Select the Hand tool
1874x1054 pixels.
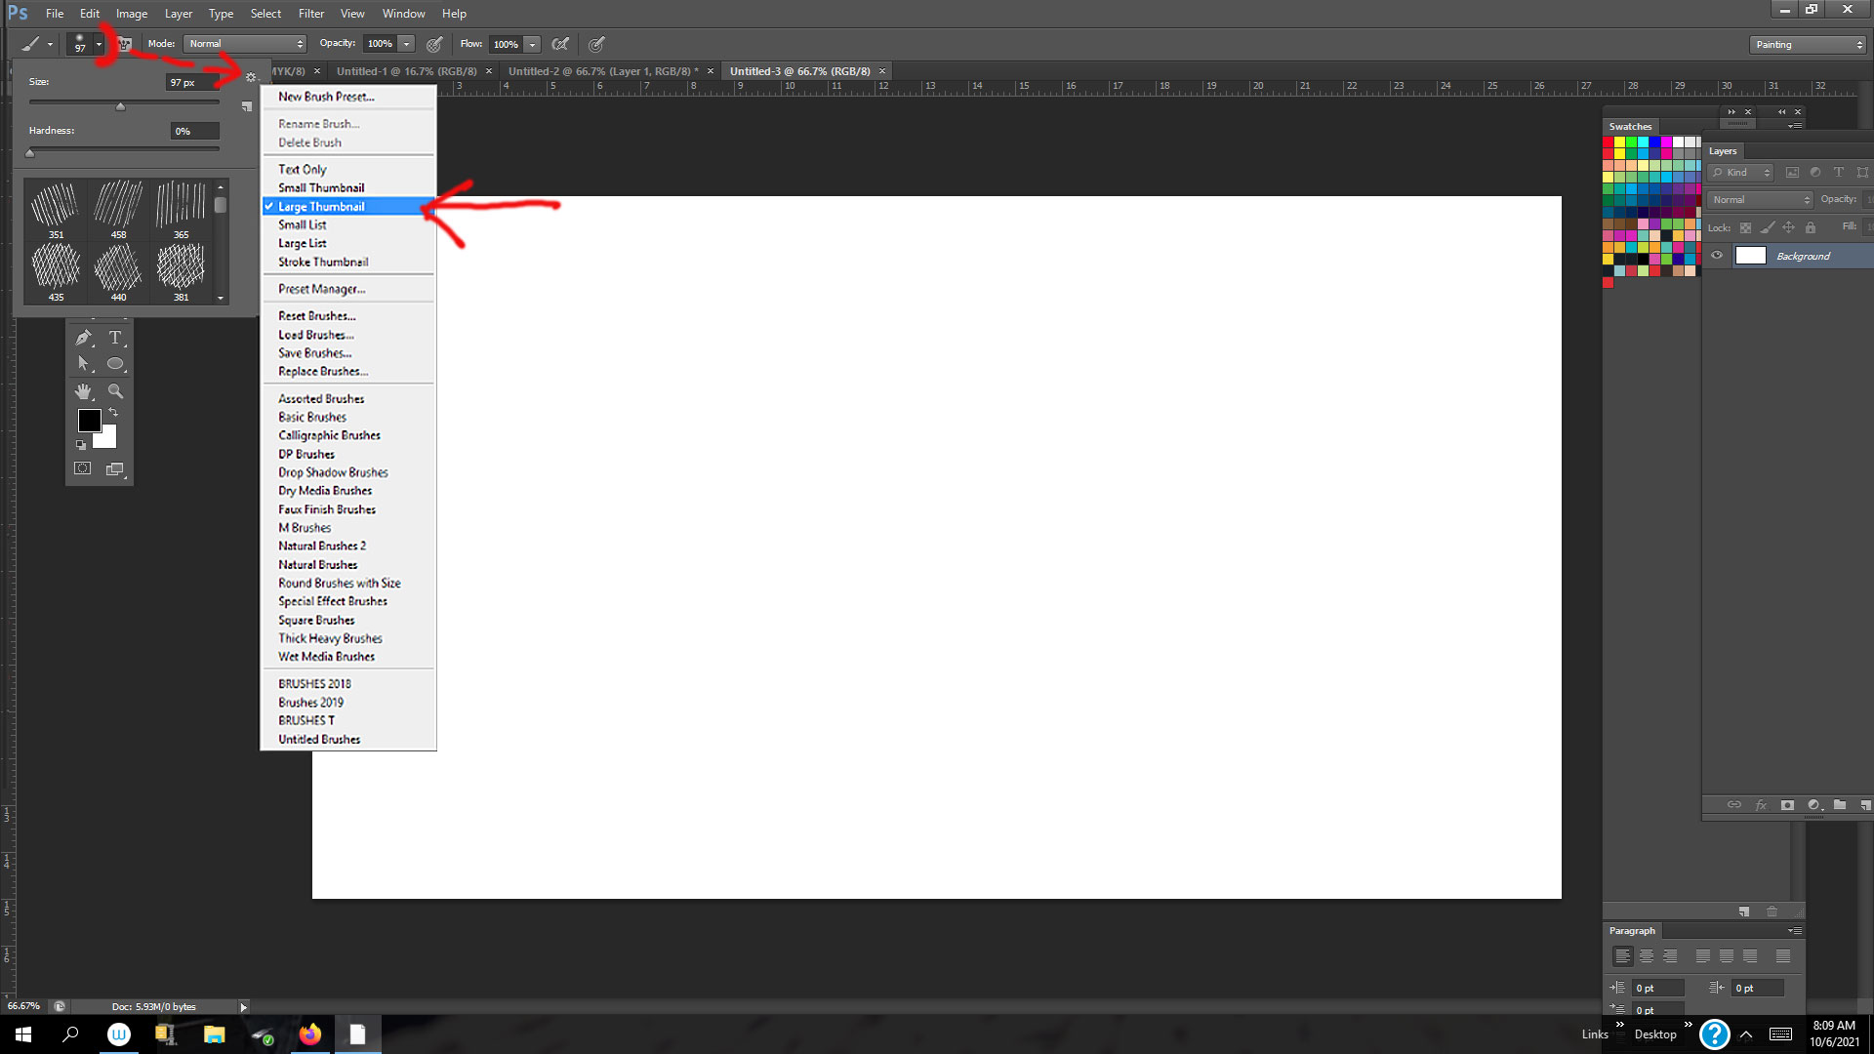[x=83, y=391]
